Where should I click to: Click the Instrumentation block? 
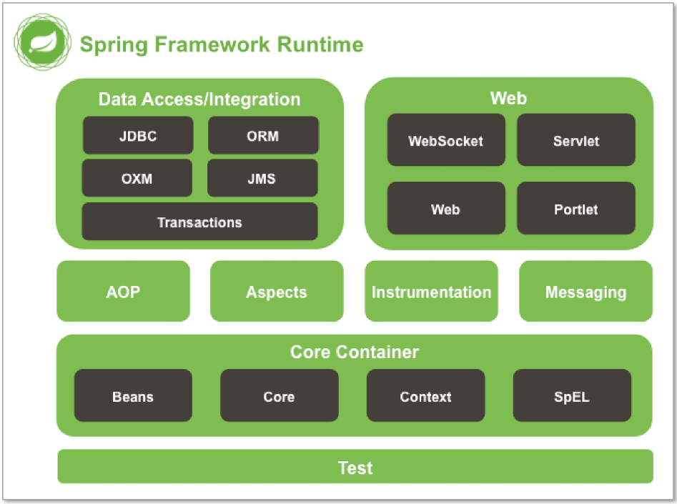click(x=431, y=291)
